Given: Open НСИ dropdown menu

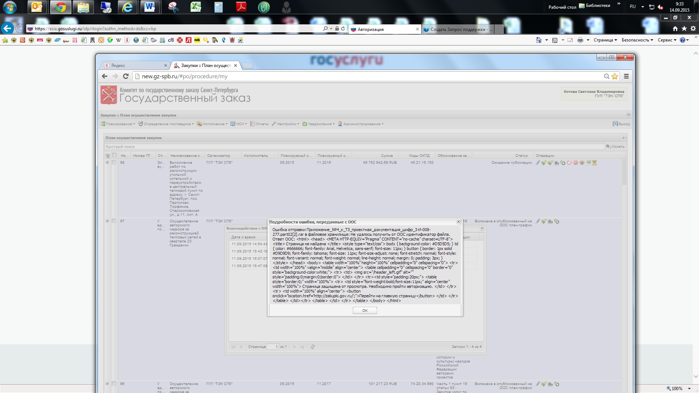Looking at the screenshot, I should pyautogui.click(x=238, y=124).
